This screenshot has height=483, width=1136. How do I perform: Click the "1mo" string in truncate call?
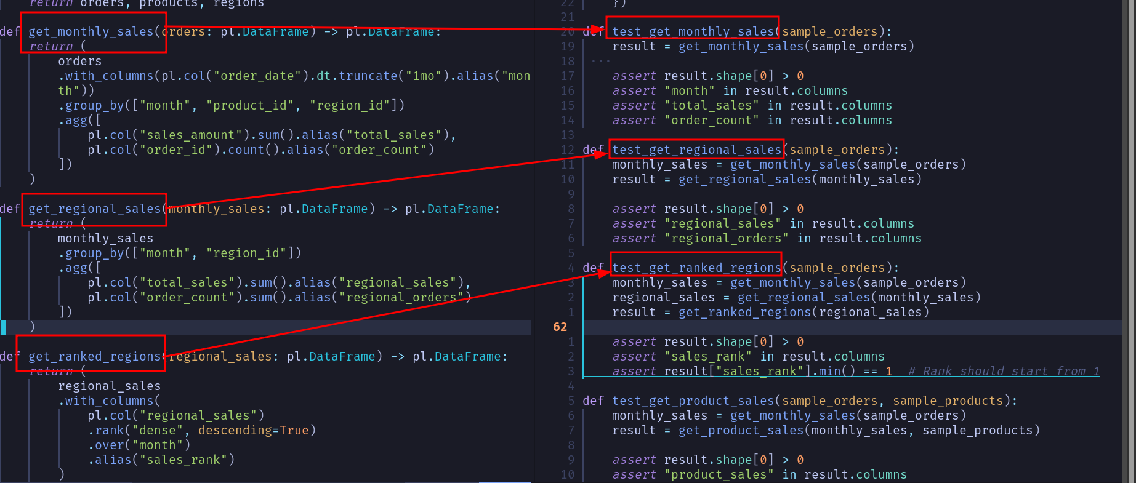click(x=424, y=76)
